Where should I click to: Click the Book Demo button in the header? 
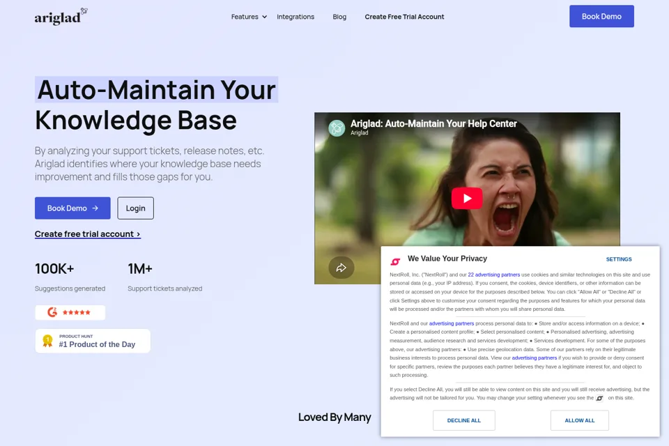click(x=601, y=16)
